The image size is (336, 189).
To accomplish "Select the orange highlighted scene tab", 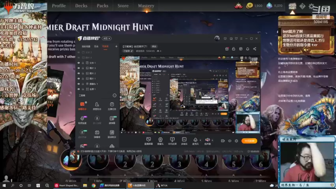I will [105, 47].
